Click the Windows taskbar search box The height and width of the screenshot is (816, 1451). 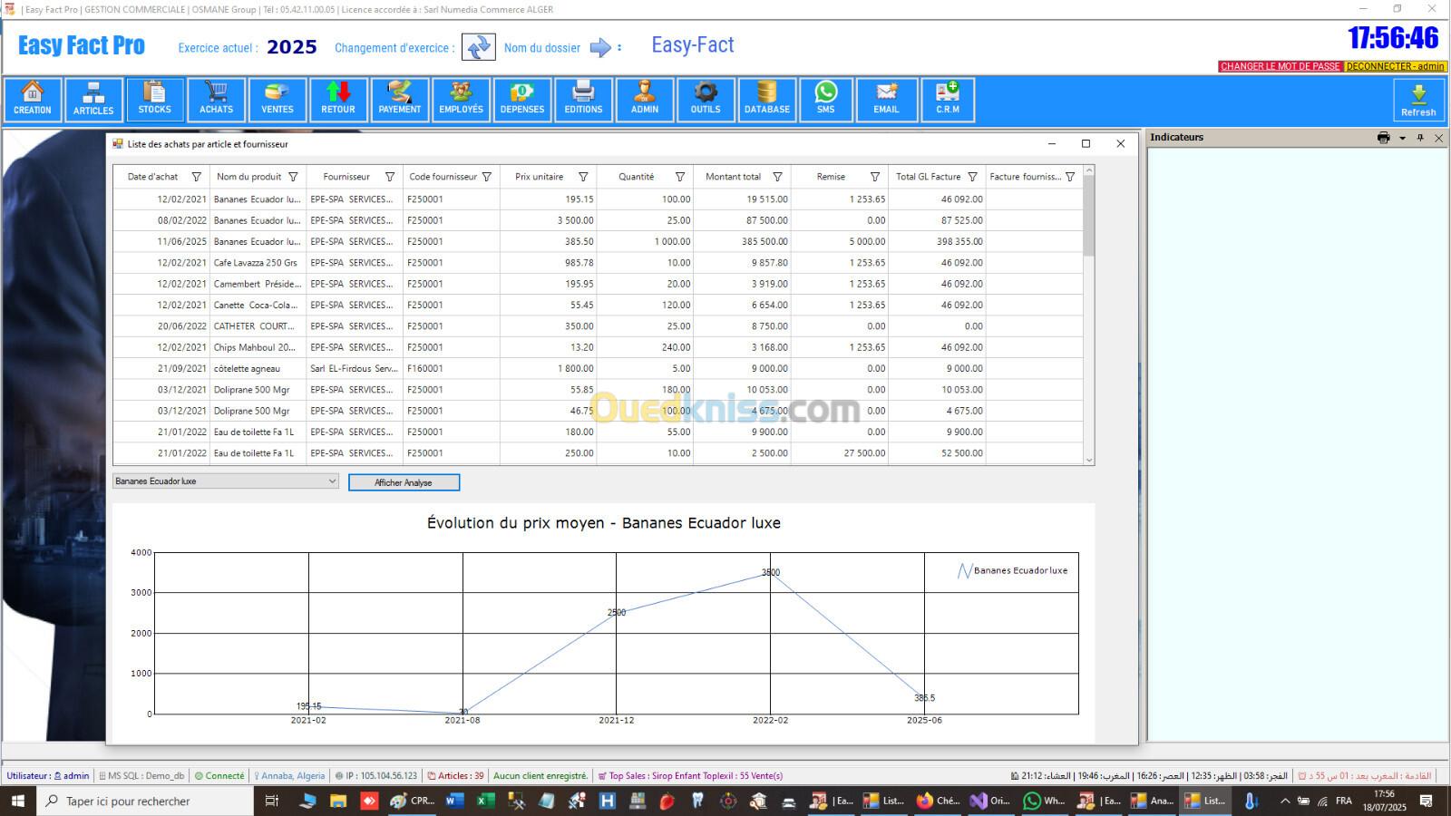(x=145, y=801)
